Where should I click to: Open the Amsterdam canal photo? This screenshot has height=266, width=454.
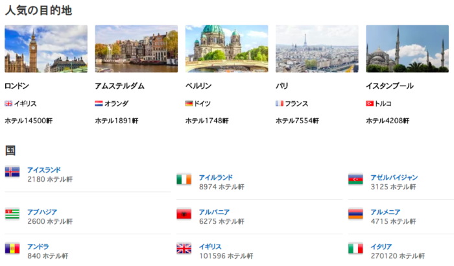(x=136, y=49)
